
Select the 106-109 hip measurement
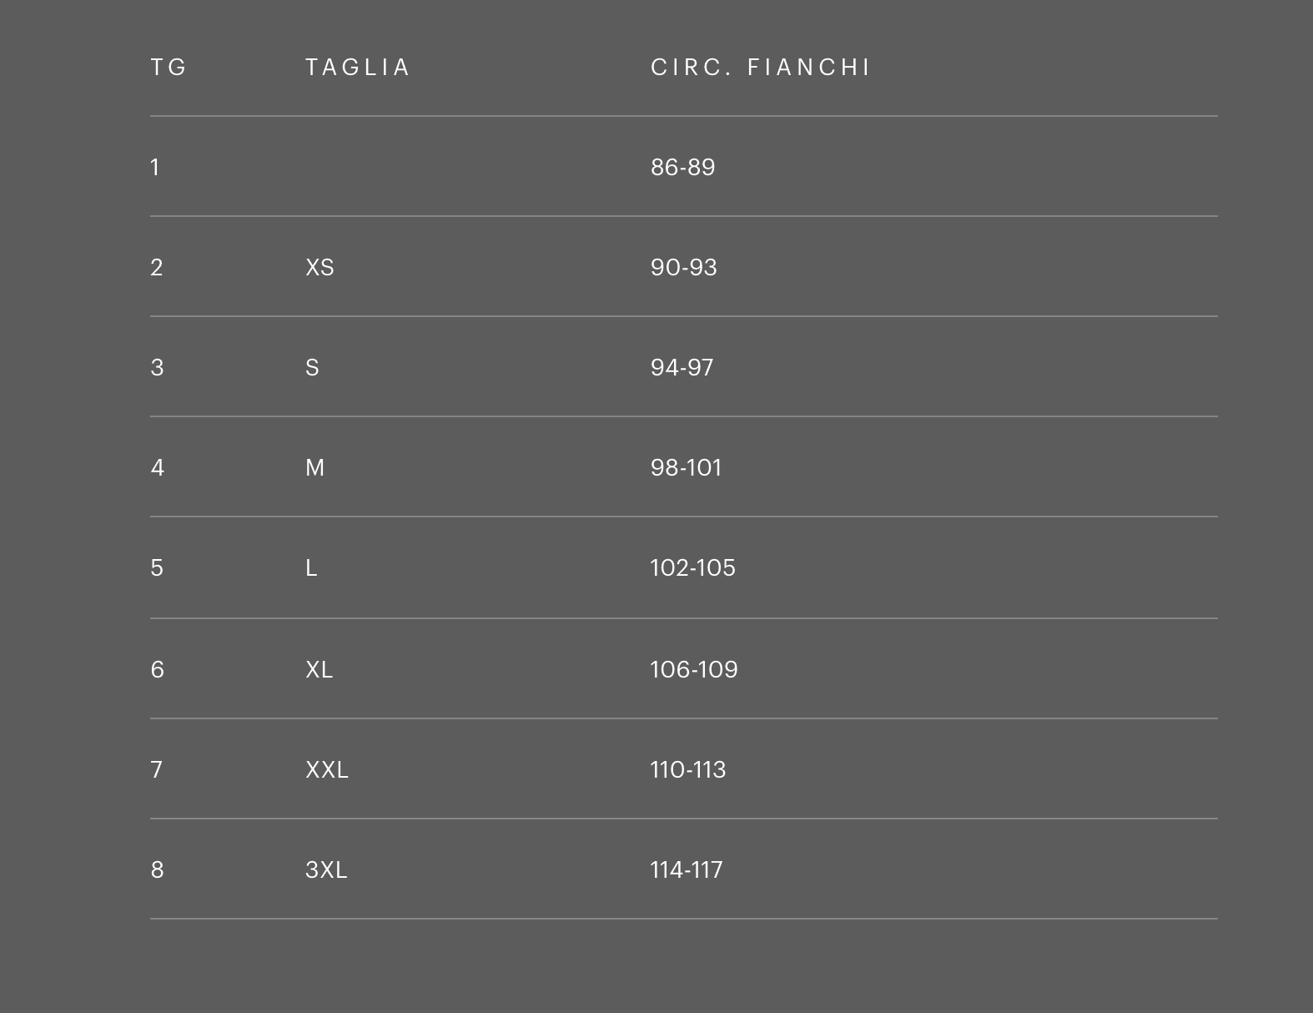[x=693, y=669]
